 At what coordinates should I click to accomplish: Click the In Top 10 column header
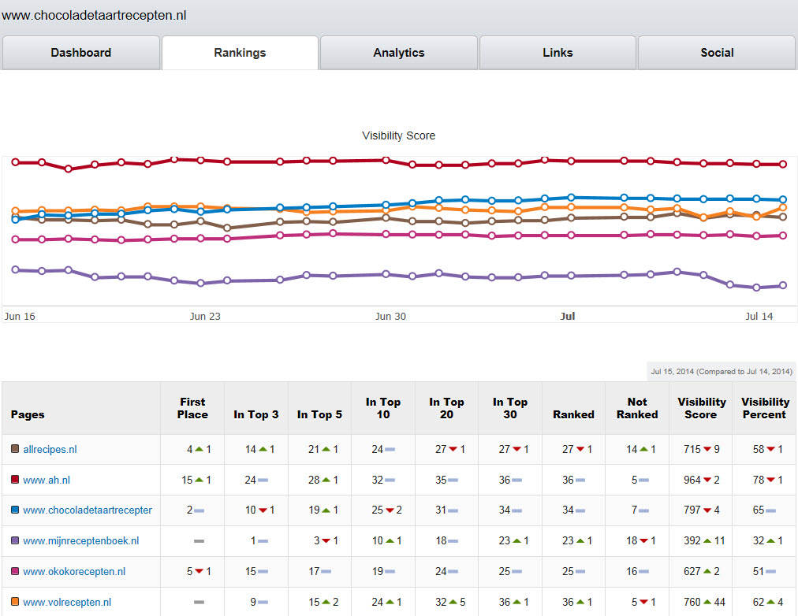(383, 408)
